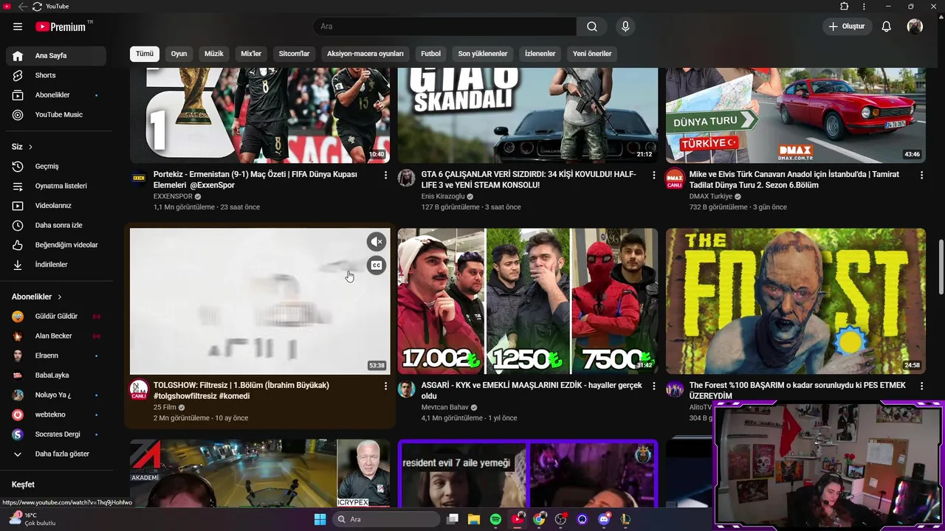The height and width of the screenshot is (531, 945).
Task: Select the Yeni öneriler chip
Action: (x=592, y=54)
